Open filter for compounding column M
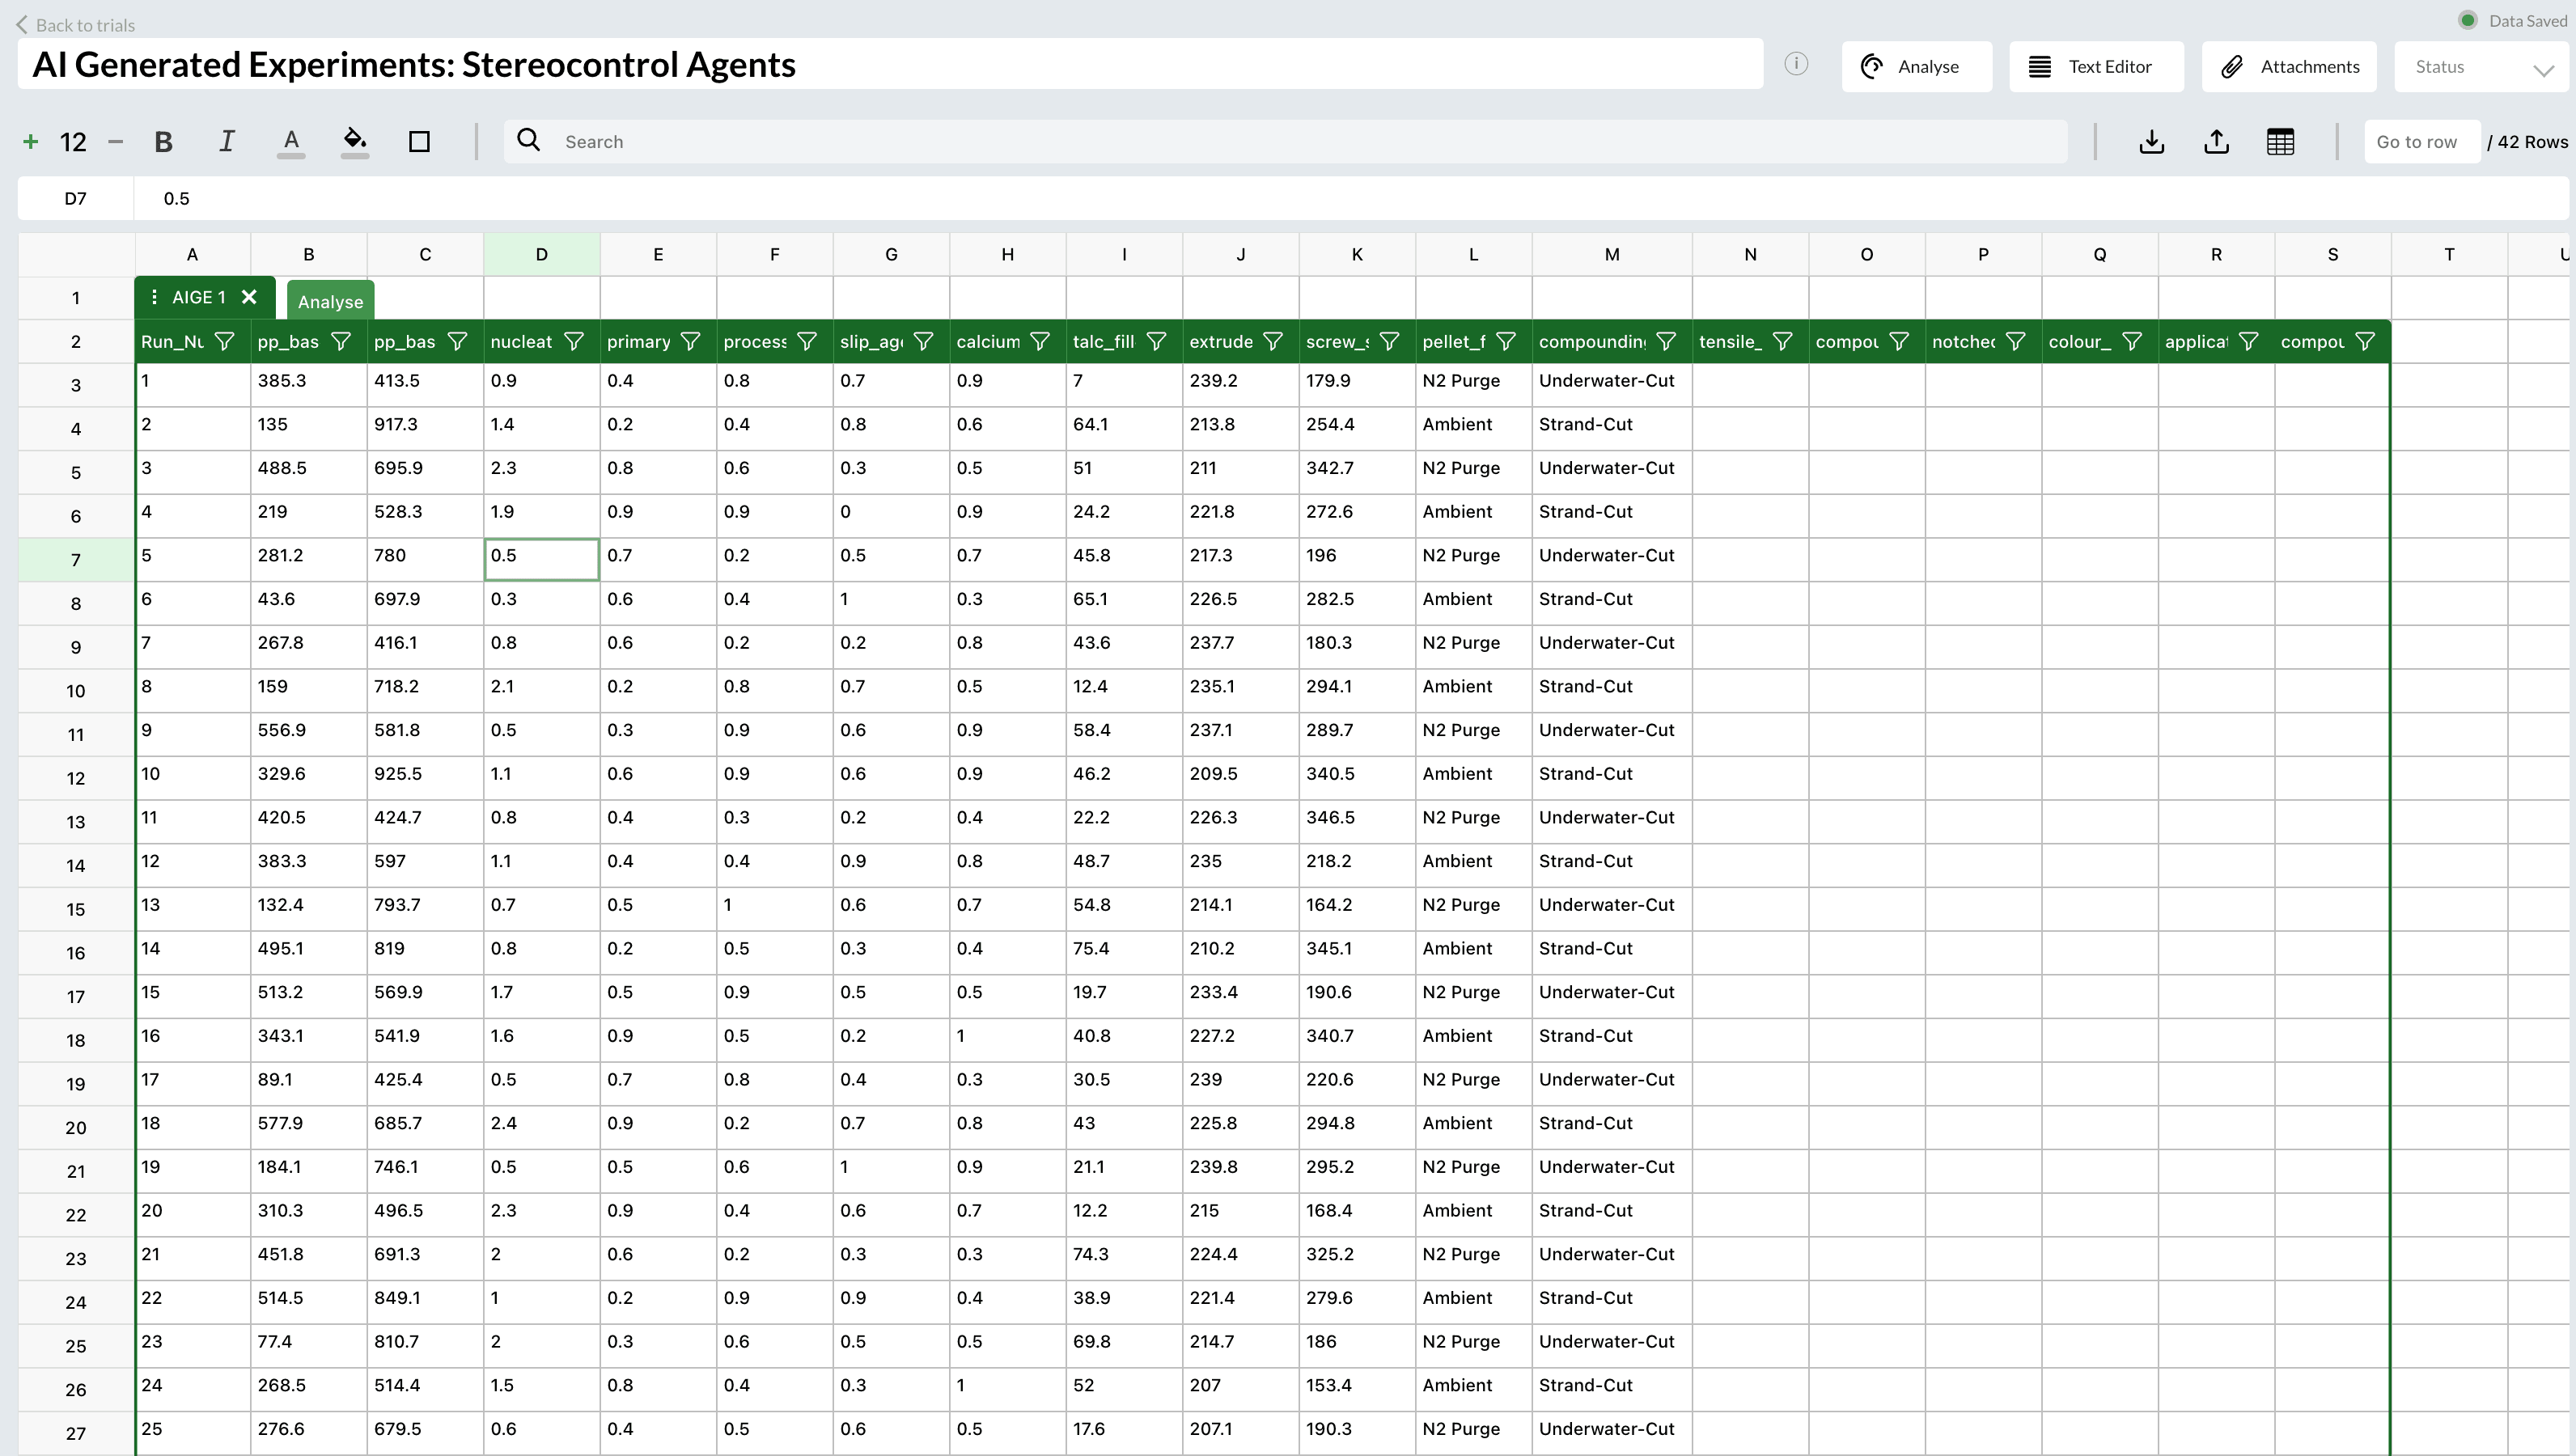Viewport: 2576px width, 1456px height. [1666, 342]
